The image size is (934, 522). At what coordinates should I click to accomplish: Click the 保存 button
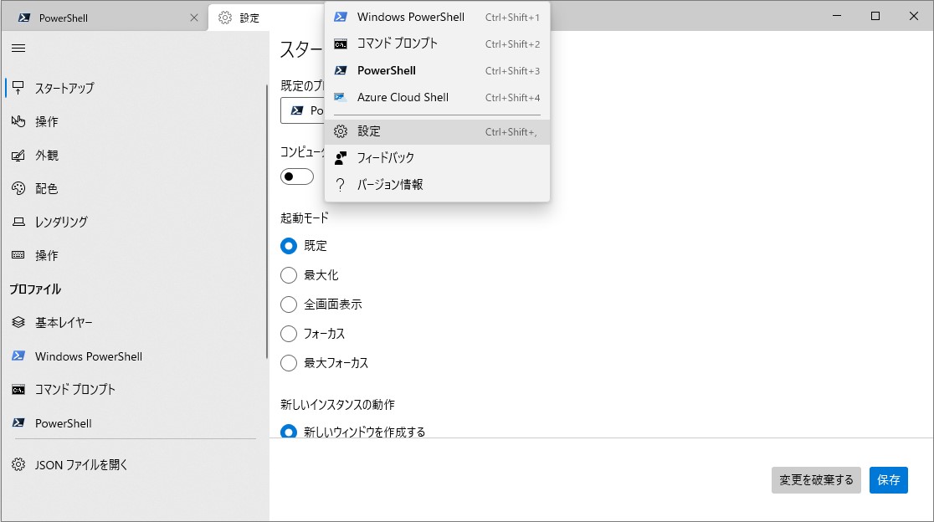(889, 480)
